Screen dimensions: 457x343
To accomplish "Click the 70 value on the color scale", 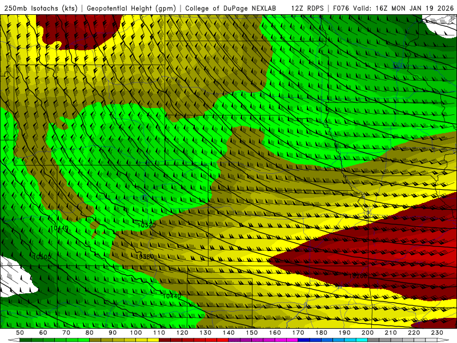I will point(66,333).
